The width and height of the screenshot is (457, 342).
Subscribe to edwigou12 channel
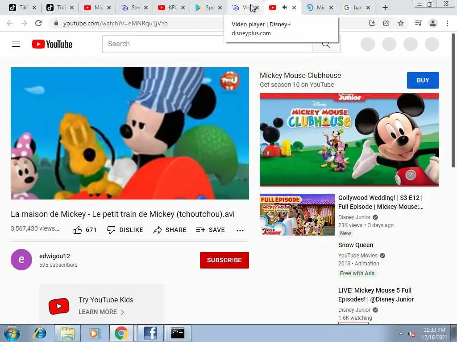pos(224,260)
